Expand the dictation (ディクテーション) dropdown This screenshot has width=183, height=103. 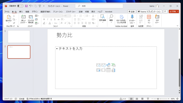[x=132, y=23]
